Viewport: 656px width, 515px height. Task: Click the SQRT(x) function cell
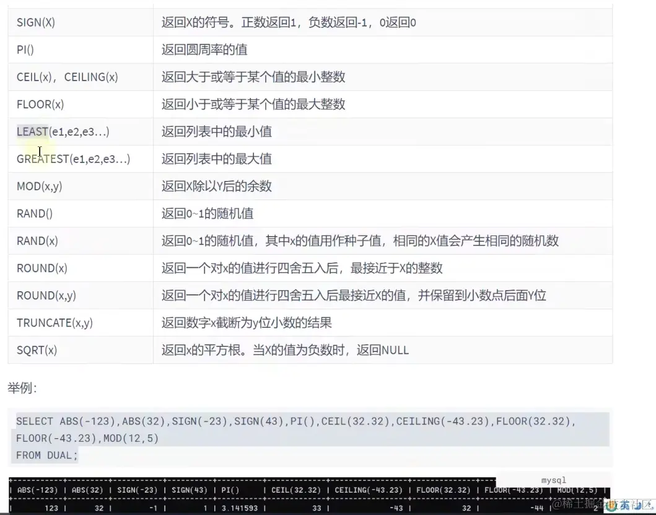tap(81, 350)
